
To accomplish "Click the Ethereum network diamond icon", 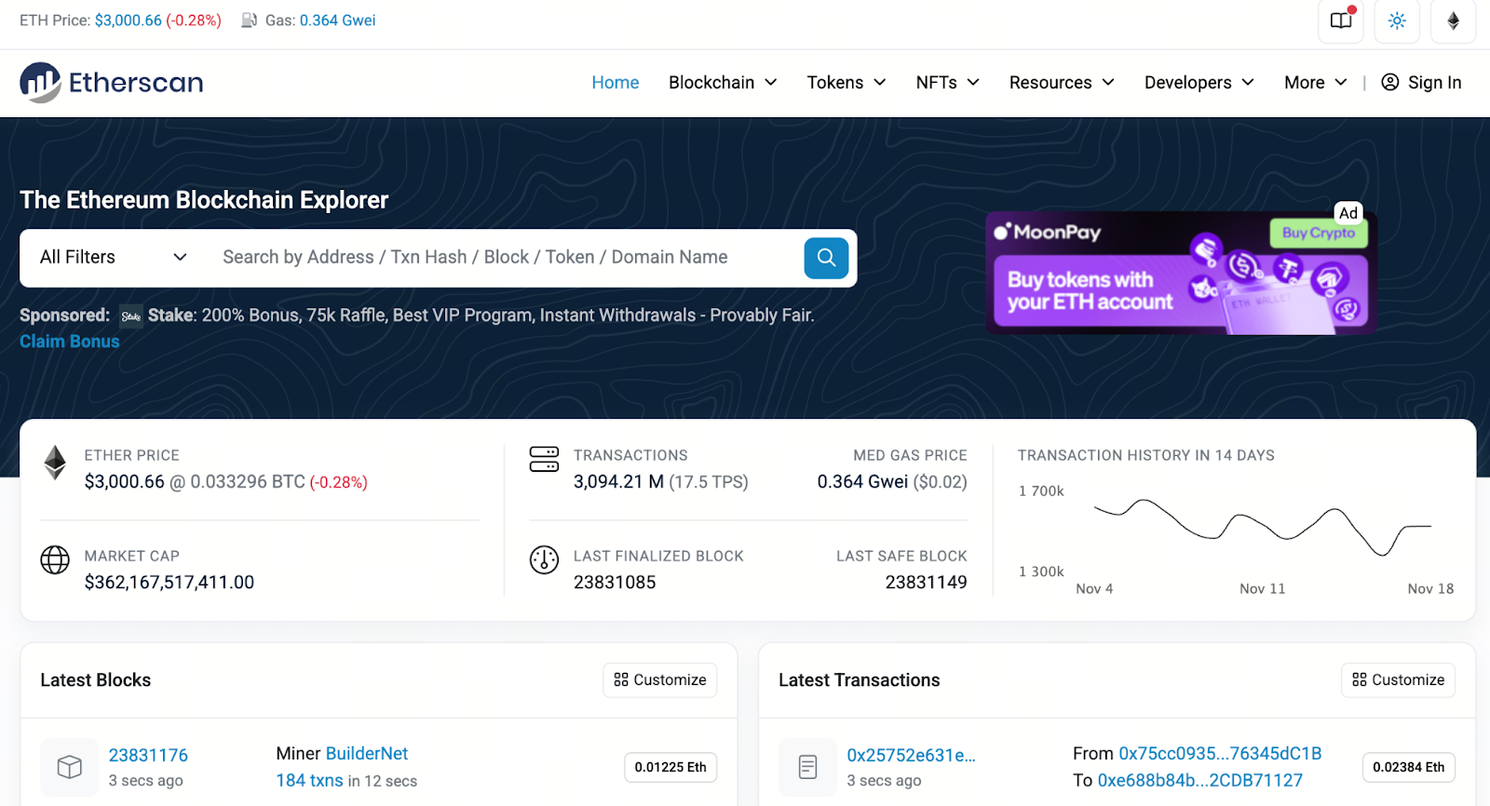I will [1453, 21].
